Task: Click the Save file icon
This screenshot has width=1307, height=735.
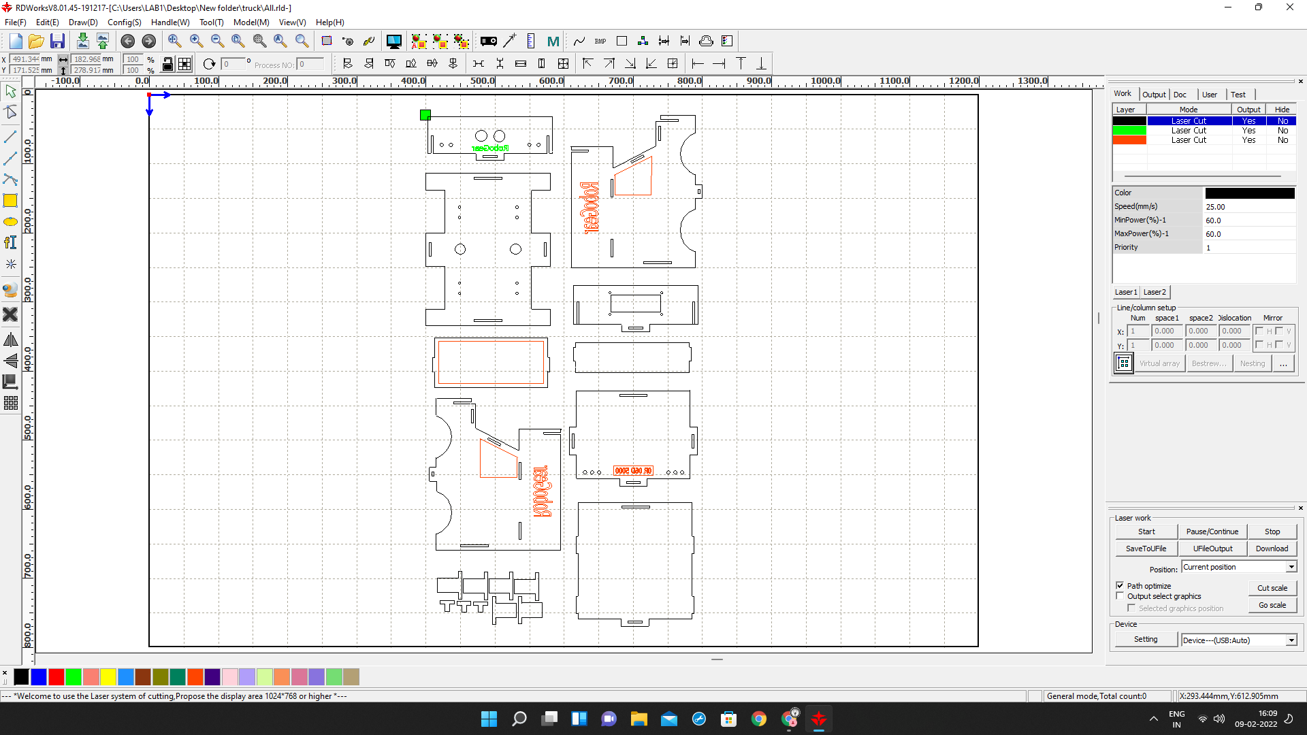Action: coord(57,42)
